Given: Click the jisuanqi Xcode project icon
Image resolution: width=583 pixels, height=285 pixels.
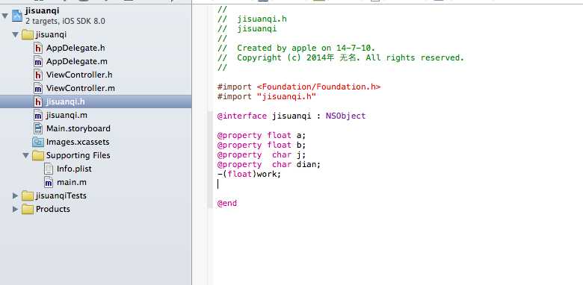Looking at the screenshot, I should click(16, 16).
